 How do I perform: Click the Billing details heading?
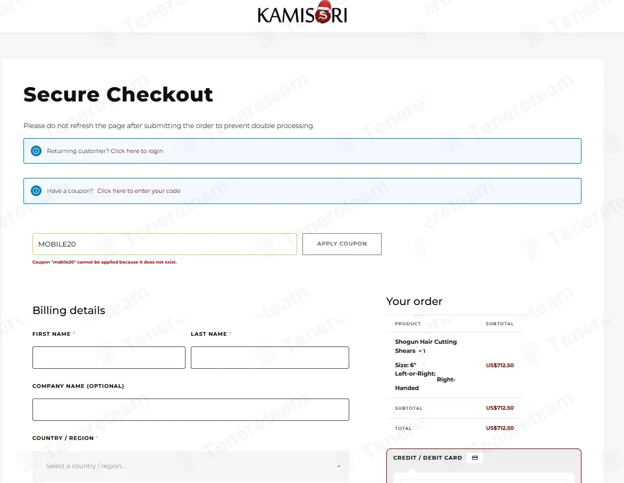click(69, 310)
